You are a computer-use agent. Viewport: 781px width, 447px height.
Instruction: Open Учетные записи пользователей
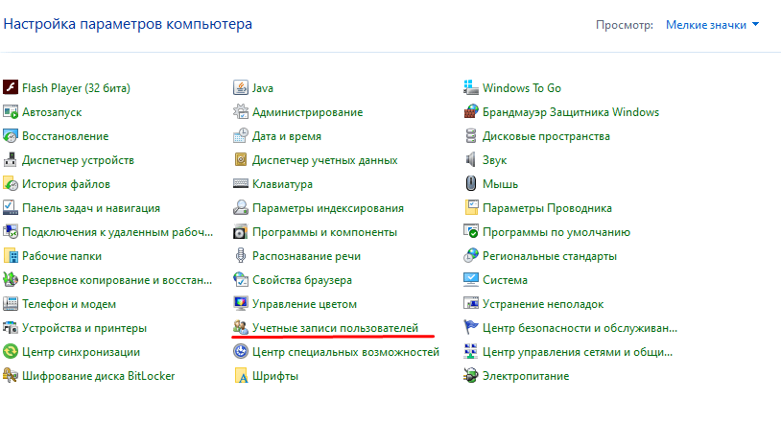pyautogui.click(x=335, y=328)
